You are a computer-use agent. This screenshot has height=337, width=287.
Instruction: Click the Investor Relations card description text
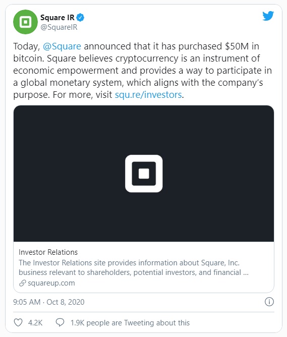coord(134,267)
